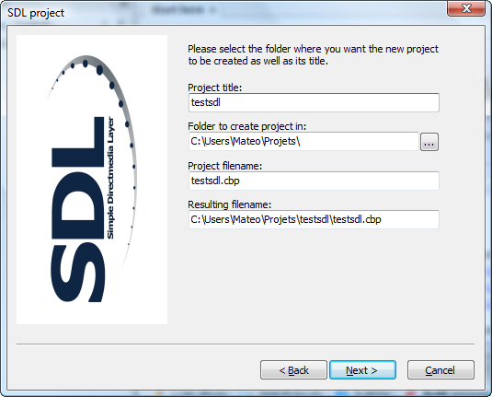
Task: Click the 'Resulting filename:' label
Action: coord(229,204)
